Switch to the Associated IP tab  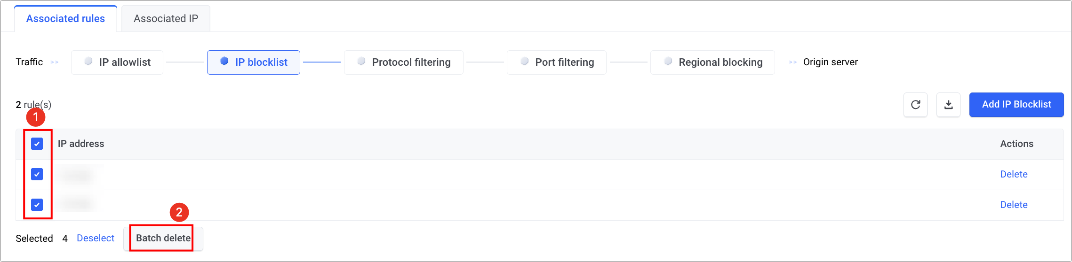point(166,19)
